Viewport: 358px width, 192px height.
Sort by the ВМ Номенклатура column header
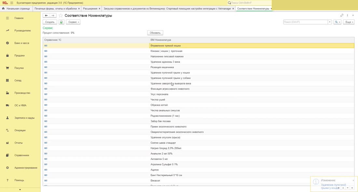252,40
